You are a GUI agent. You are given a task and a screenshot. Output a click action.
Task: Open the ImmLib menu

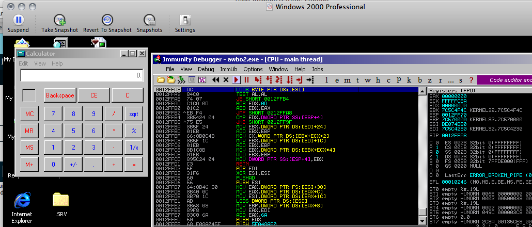[229, 69]
